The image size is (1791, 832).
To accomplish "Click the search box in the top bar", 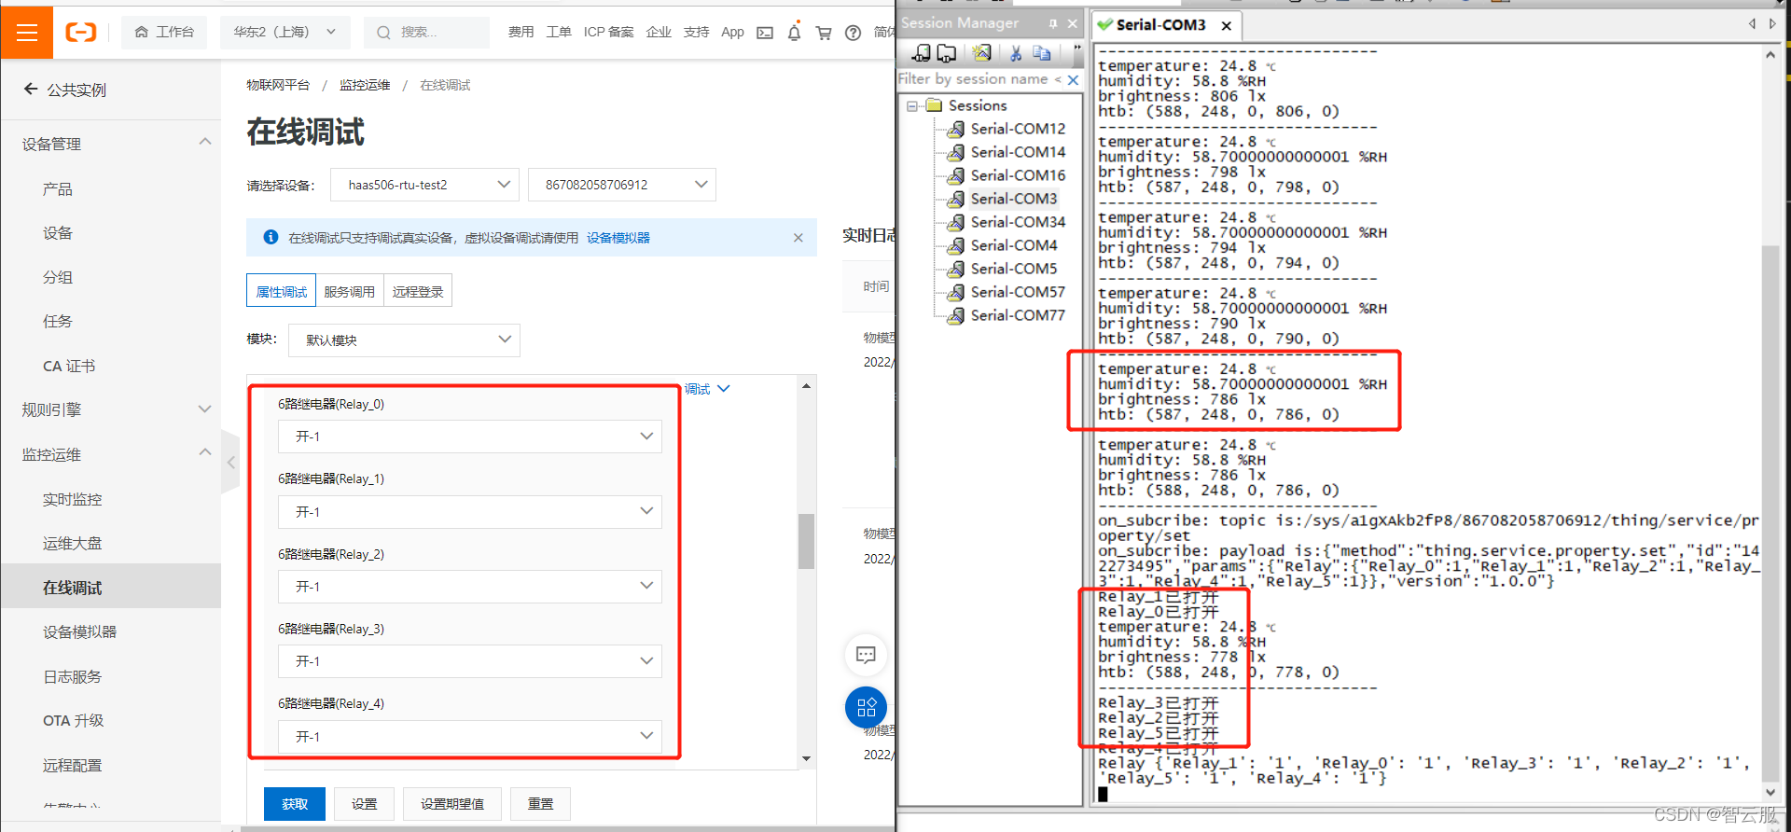I will [x=426, y=33].
